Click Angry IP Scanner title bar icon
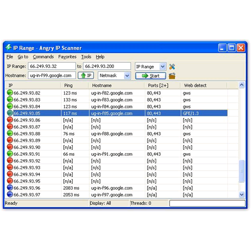This screenshot has height=251, width=251. pos(9,48)
